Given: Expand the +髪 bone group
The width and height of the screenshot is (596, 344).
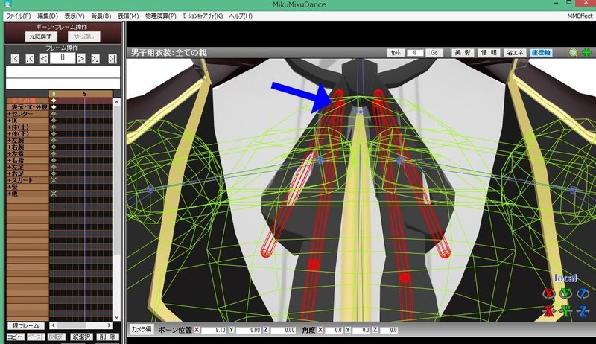Looking at the screenshot, I should [13, 187].
